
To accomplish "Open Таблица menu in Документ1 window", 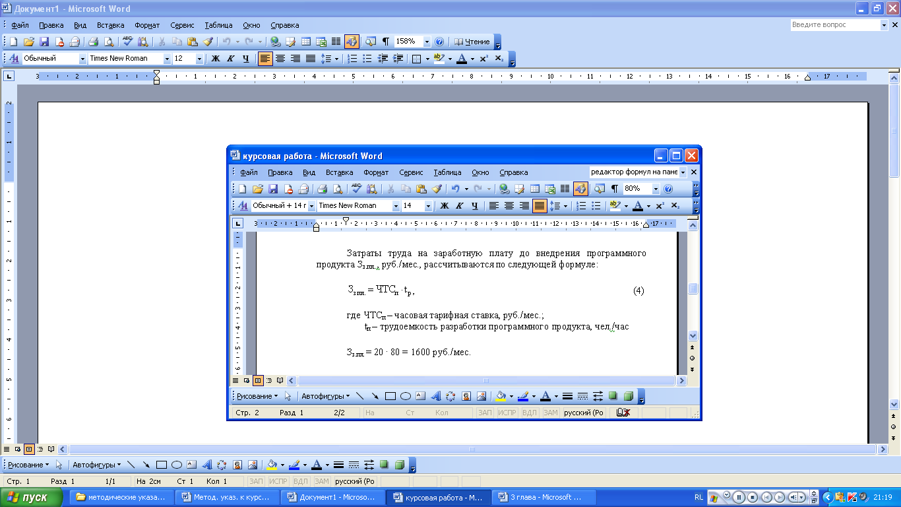I will pos(218,25).
